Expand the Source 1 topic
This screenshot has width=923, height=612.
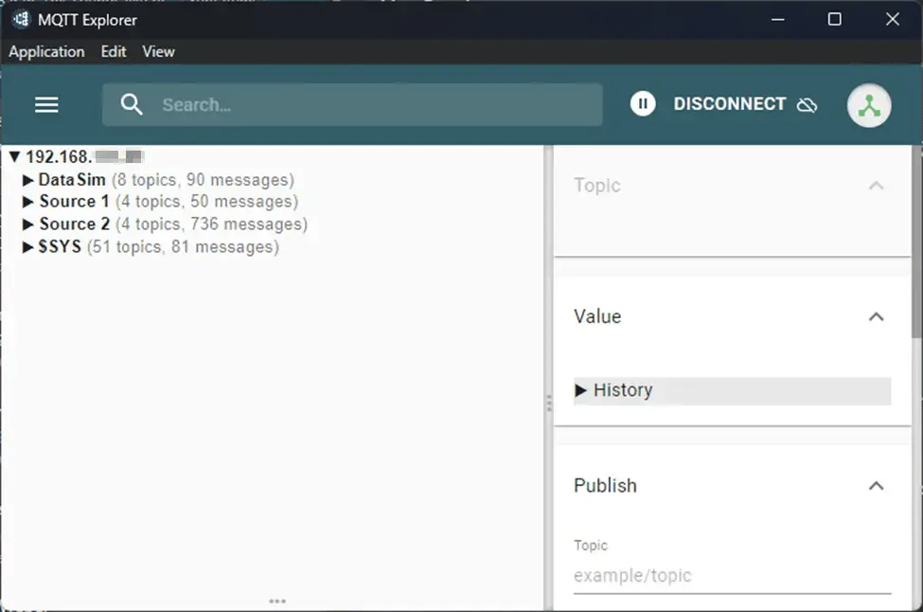[x=27, y=201]
